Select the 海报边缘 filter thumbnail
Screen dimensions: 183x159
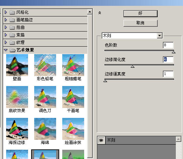click(17, 129)
